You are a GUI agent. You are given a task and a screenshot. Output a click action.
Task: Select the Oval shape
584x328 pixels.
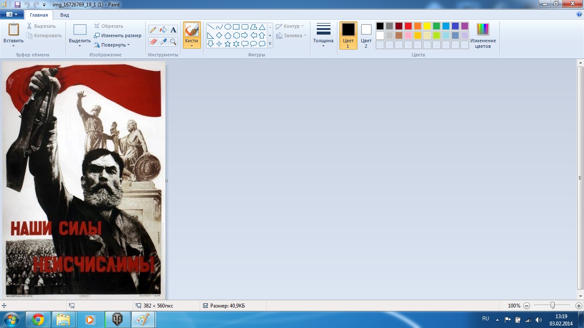[228, 27]
